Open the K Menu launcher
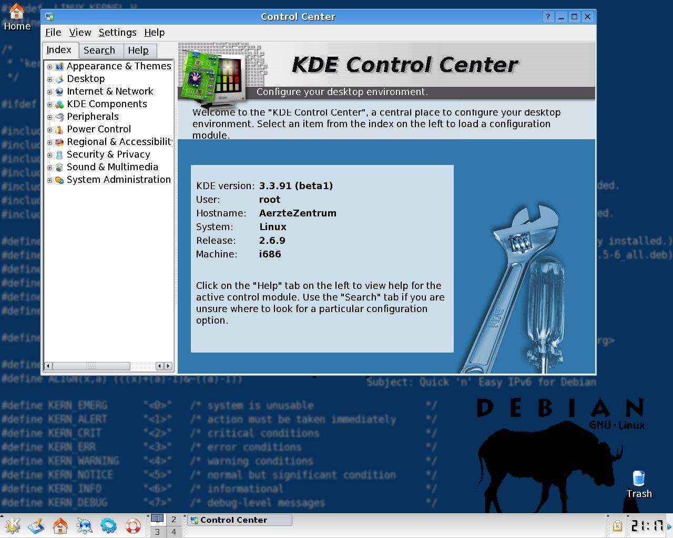The width and height of the screenshot is (673, 538). pos(12,525)
